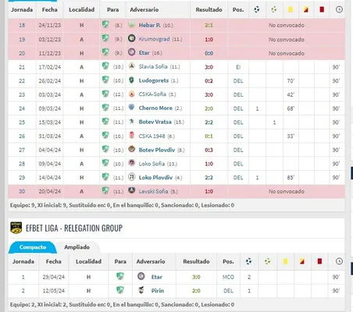Click the 70' yellow card minute for Ludogorets match
The height and width of the screenshot is (312, 353).
(x=291, y=81)
